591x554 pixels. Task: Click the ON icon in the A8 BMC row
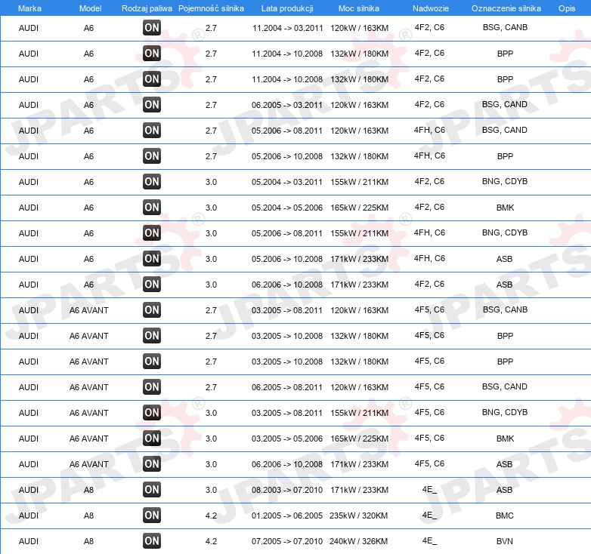(x=152, y=516)
